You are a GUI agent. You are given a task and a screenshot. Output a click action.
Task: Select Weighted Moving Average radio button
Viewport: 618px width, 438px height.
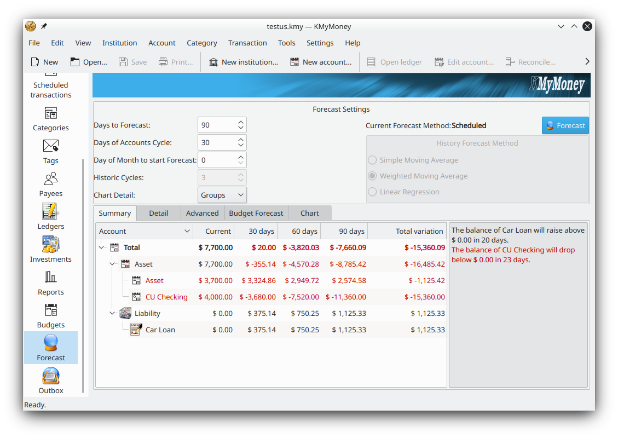pos(372,176)
